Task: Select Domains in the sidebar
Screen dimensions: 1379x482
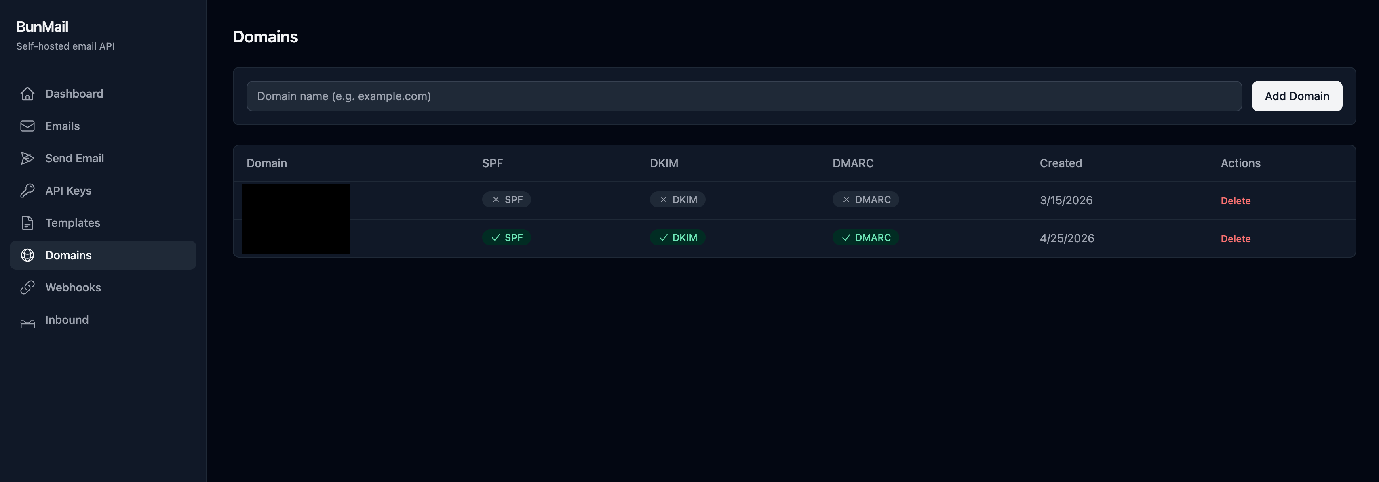Action: 103,255
